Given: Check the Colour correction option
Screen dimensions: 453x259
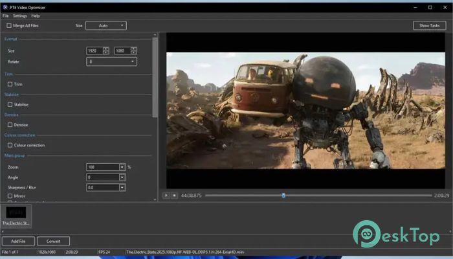Looking at the screenshot, I should tap(10, 145).
